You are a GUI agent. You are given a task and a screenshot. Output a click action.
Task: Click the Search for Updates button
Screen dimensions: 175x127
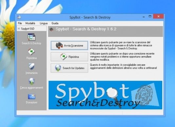[x=69, y=68]
